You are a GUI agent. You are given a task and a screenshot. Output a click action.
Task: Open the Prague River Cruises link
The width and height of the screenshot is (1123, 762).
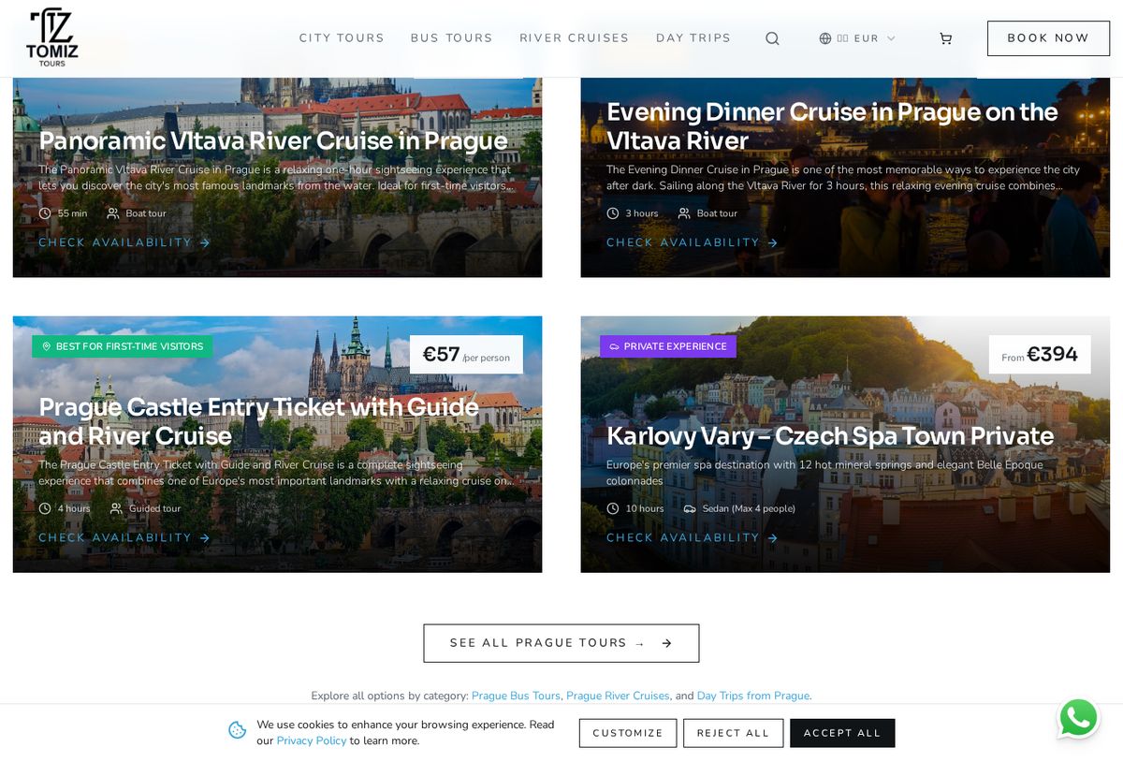coord(618,696)
